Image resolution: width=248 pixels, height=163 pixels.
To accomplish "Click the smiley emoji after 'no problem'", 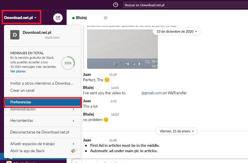I will click(x=106, y=120).
